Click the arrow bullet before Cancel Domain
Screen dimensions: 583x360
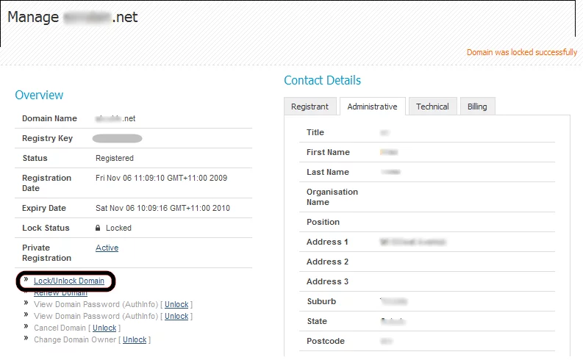pos(26,327)
